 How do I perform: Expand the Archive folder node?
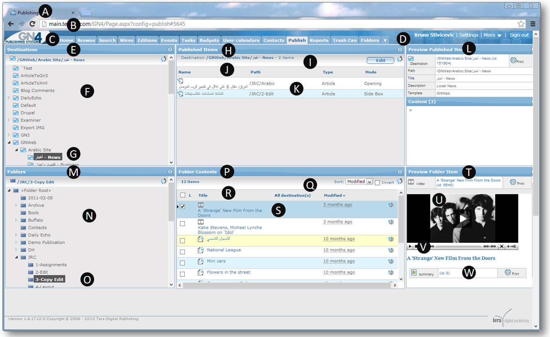(x=17, y=205)
